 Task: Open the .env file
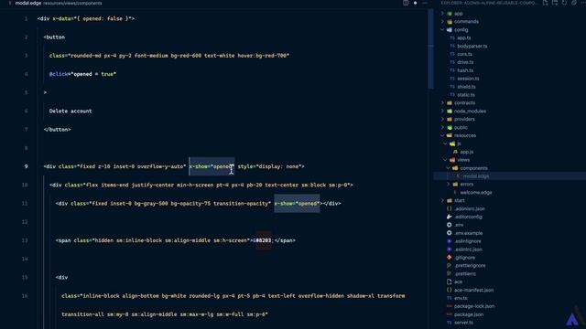point(459,225)
